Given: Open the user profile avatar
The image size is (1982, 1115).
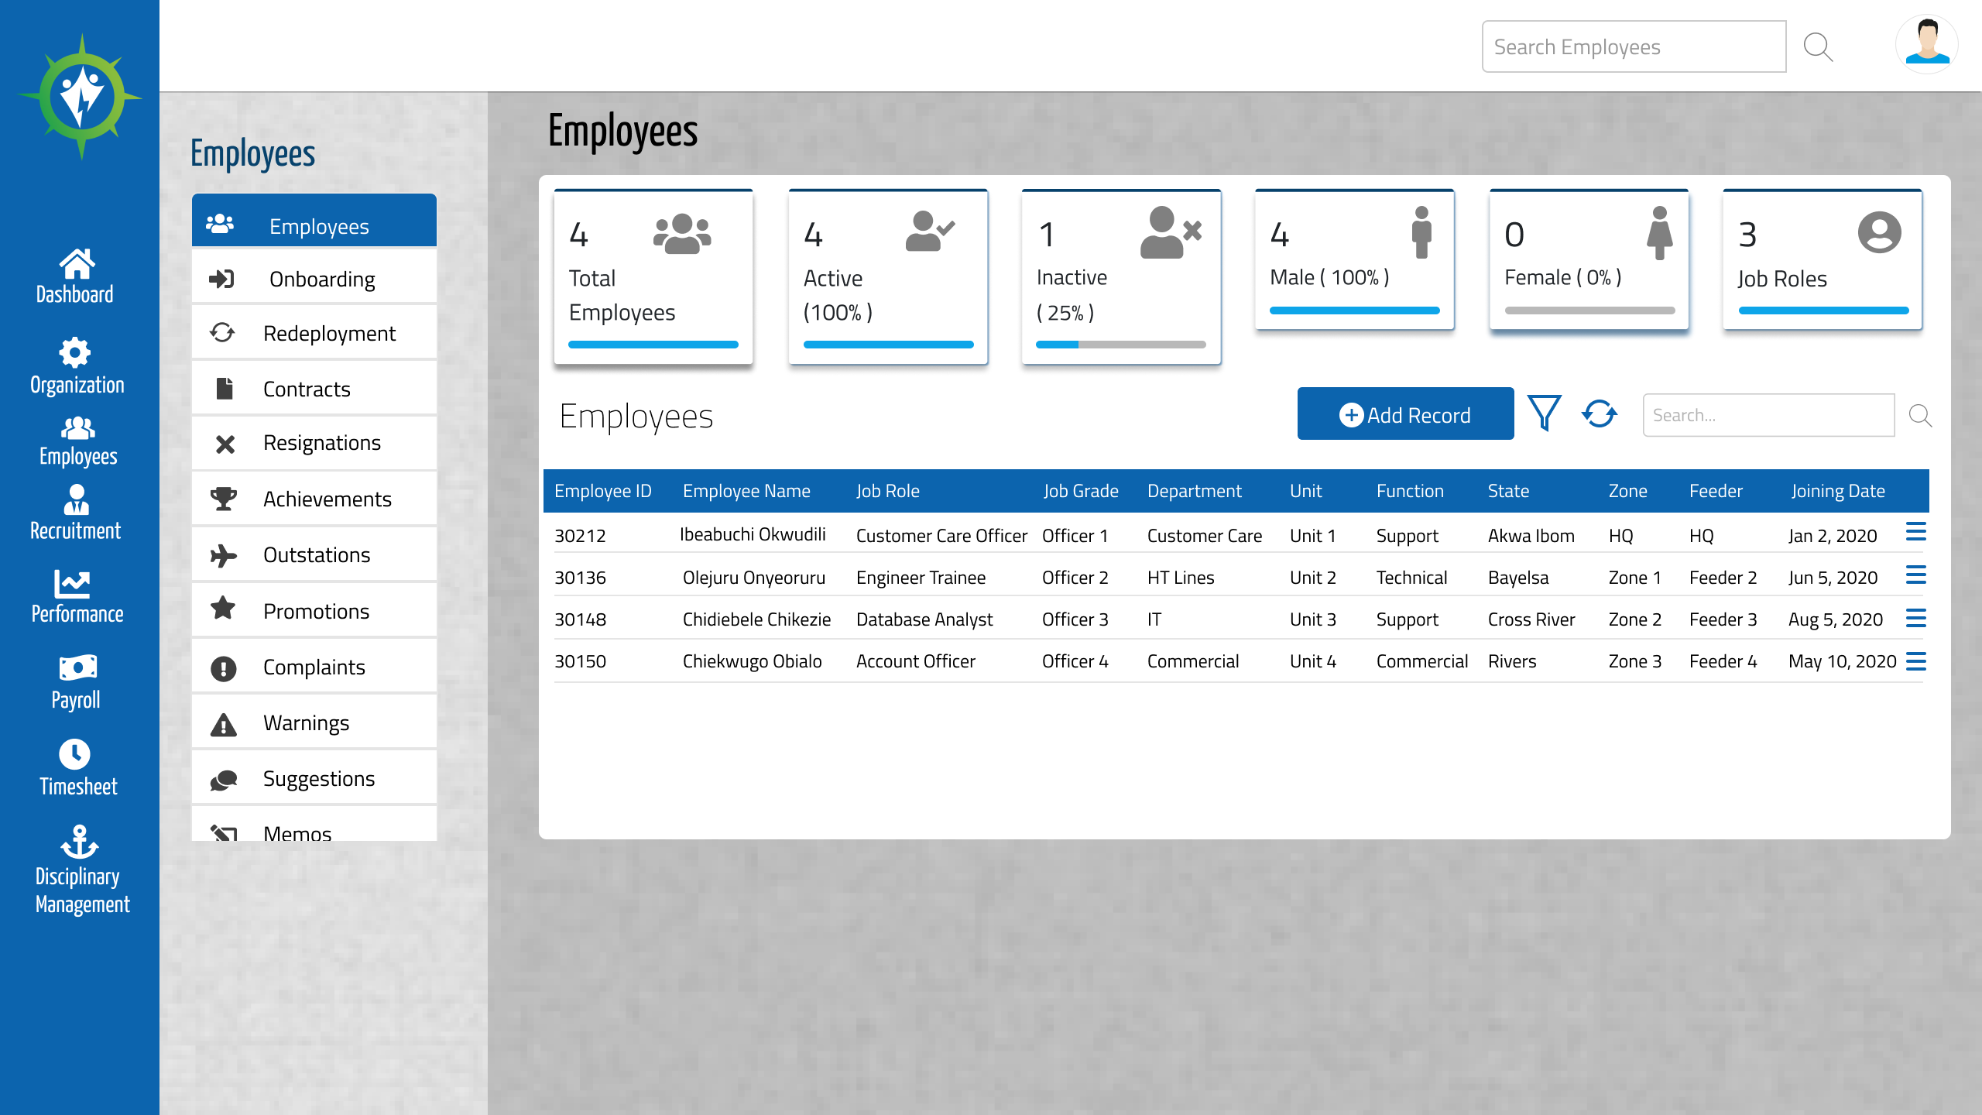Looking at the screenshot, I should [x=1926, y=45].
